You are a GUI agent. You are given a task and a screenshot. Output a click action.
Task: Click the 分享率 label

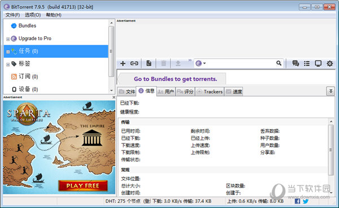tap(268, 152)
